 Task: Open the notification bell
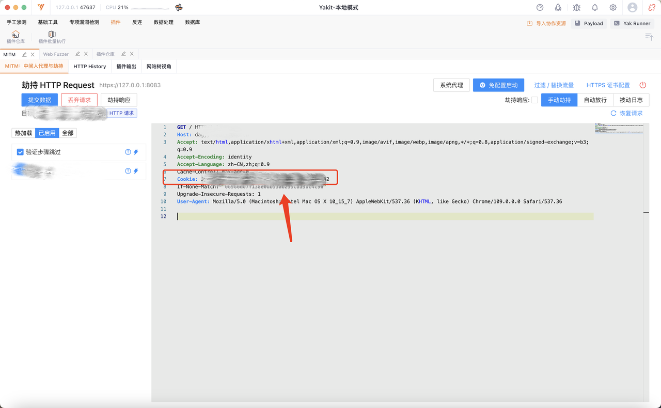(595, 8)
